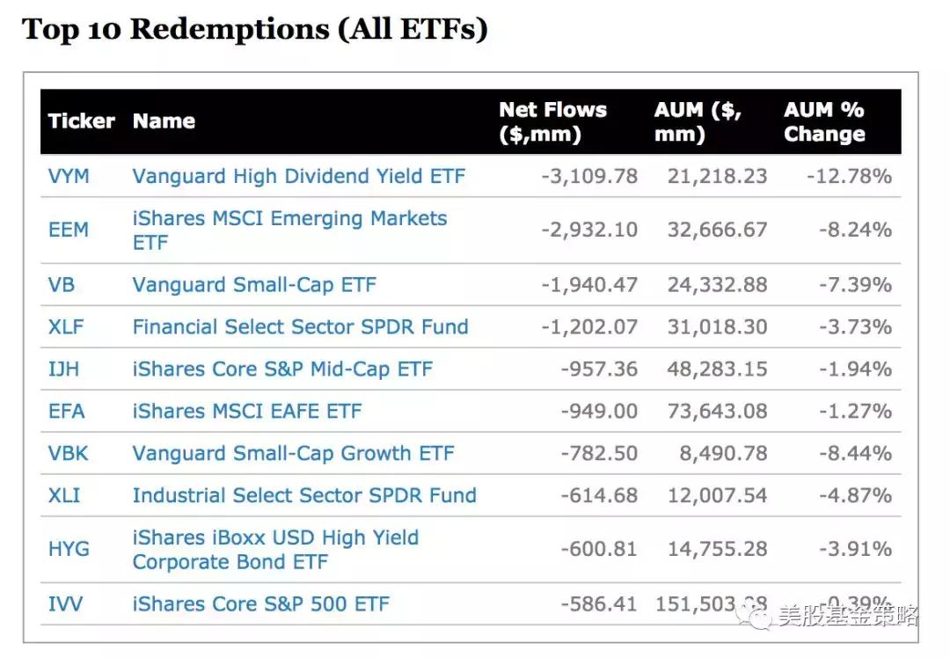Viewport: 950px width, 658px height.
Task: Click the Net Flows column header
Action: (552, 122)
